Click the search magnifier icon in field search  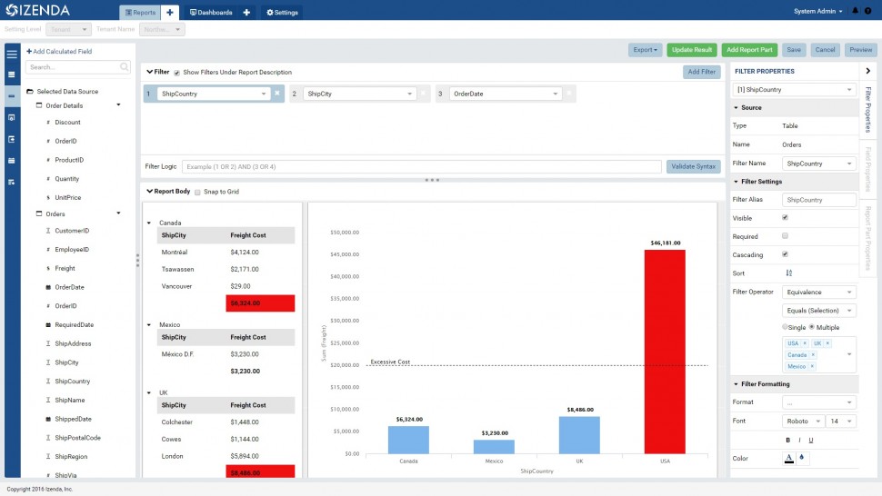click(x=125, y=67)
